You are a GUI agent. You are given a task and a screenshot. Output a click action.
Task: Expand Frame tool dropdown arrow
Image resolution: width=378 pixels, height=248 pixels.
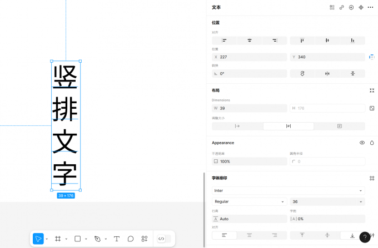tap(66, 239)
